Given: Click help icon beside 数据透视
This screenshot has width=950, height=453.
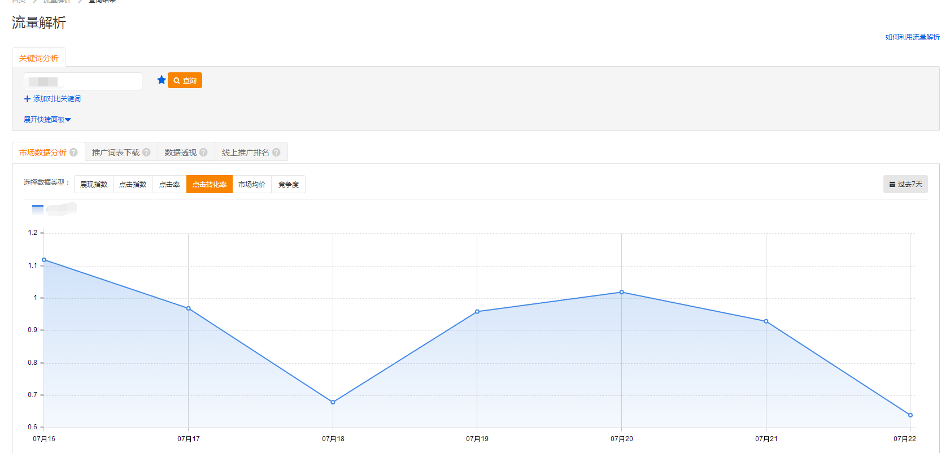Looking at the screenshot, I should (x=203, y=153).
